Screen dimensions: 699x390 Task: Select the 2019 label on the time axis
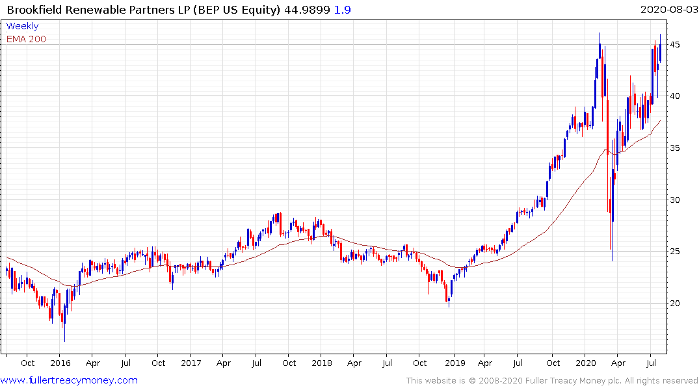[x=454, y=363]
